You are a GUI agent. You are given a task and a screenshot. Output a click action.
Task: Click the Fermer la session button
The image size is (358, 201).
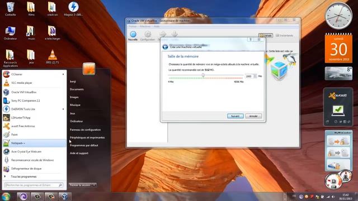pos(80,185)
